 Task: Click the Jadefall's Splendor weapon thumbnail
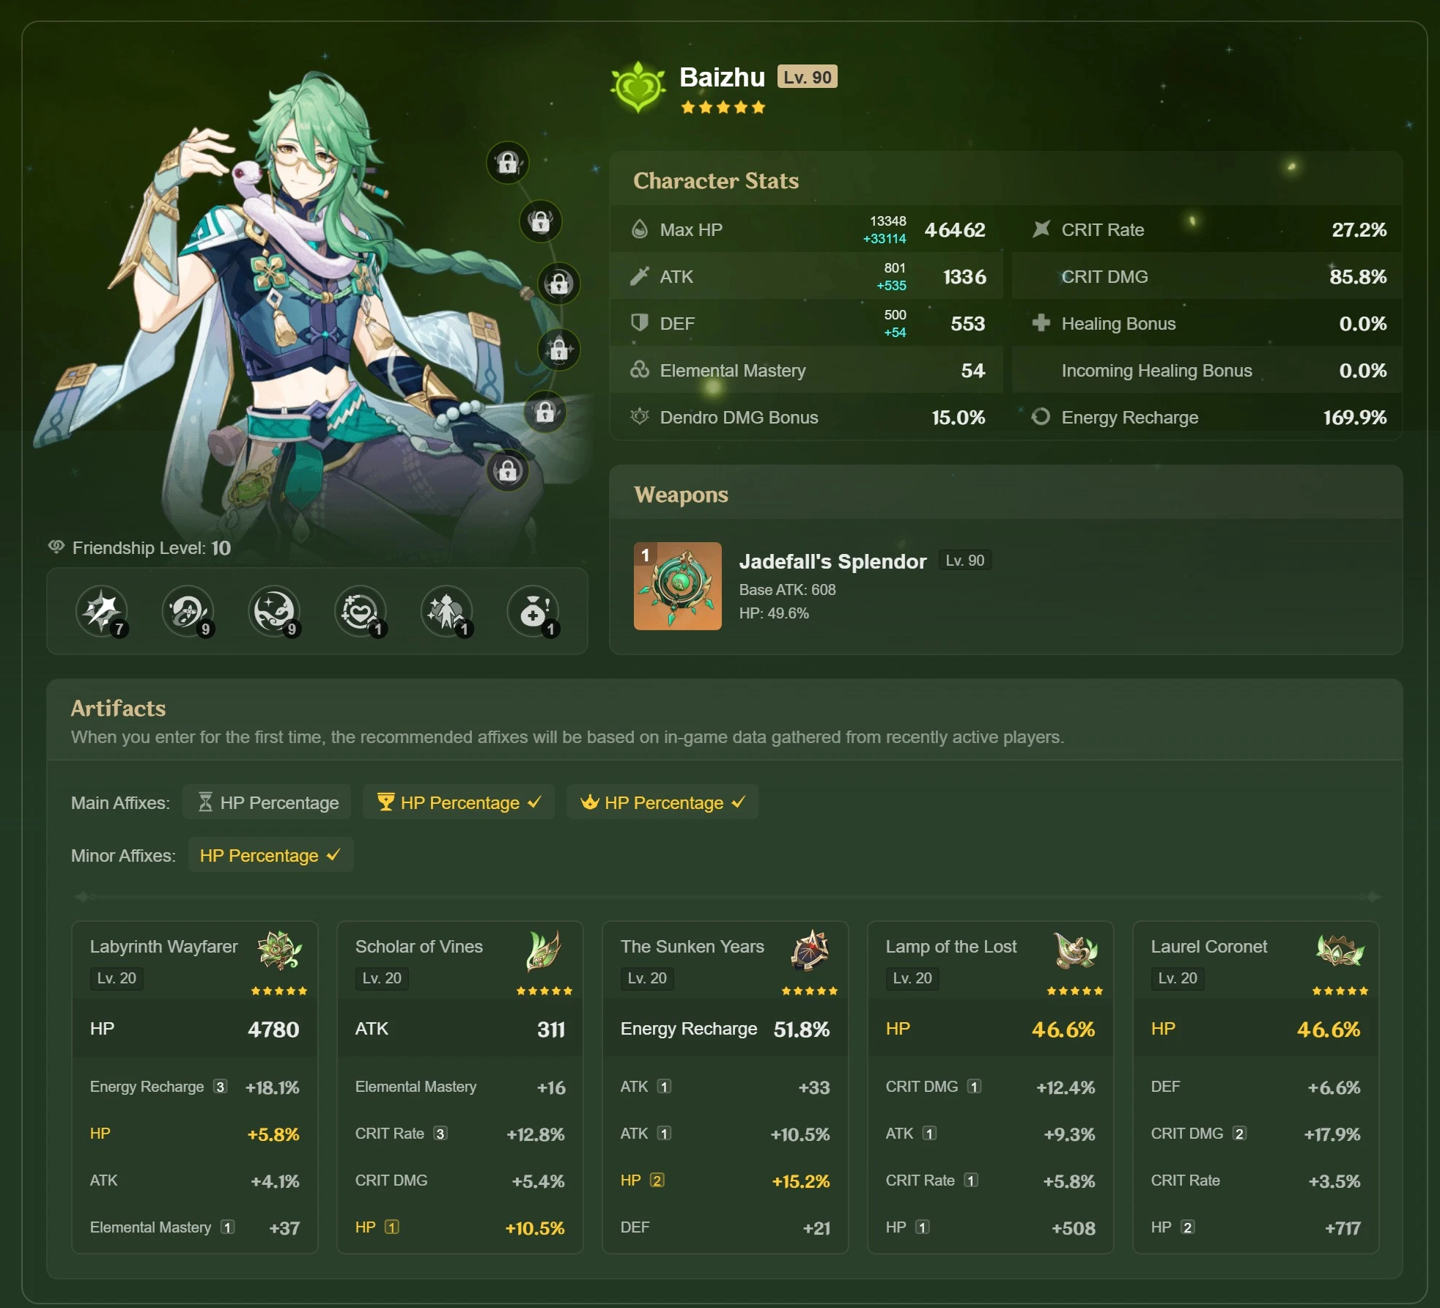(x=677, y=585)
